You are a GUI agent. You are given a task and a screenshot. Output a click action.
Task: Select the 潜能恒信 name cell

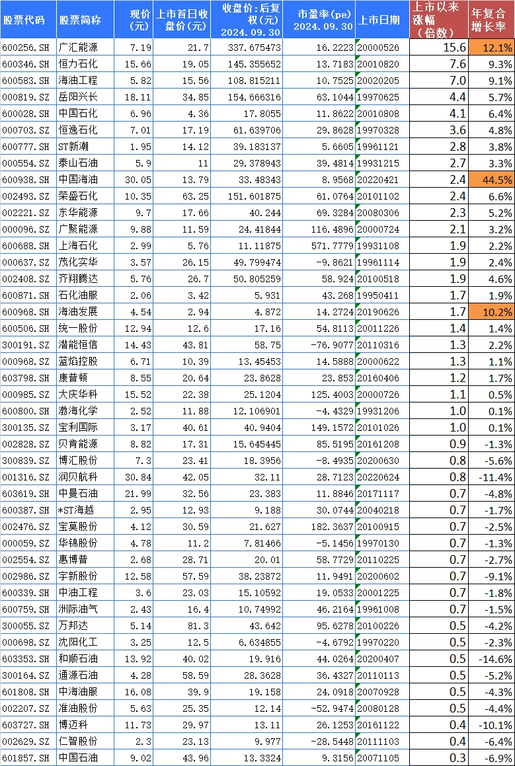[85, 345]
